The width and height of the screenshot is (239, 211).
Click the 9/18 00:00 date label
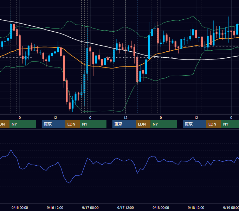tap(161, 207)
